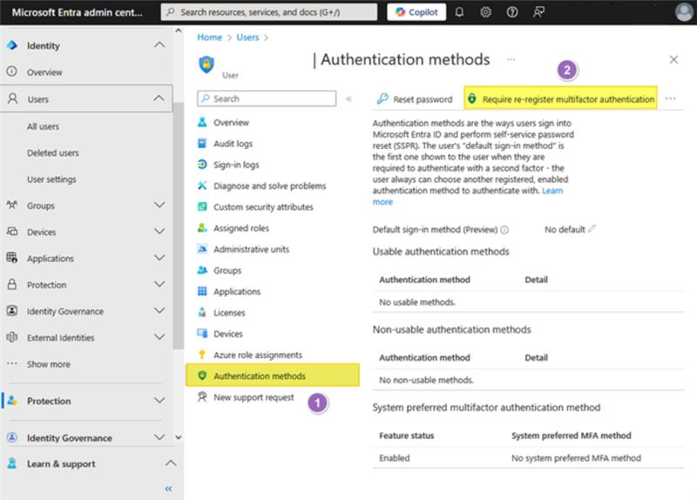Open Diagnose and solve problems
The image size is (697, 500).
coord(269,186)
